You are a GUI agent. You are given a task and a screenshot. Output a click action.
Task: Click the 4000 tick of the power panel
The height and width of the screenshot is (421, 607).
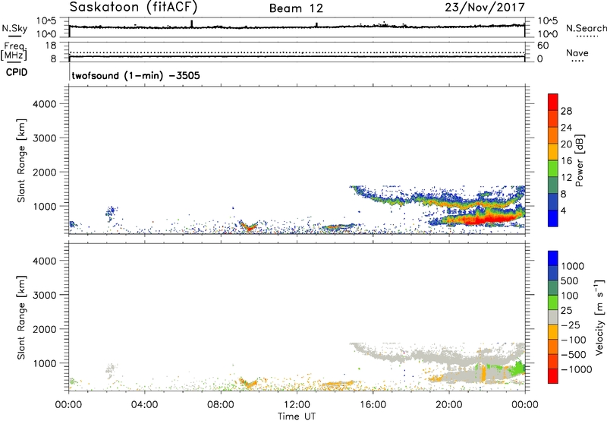click(x=45, y=104)
